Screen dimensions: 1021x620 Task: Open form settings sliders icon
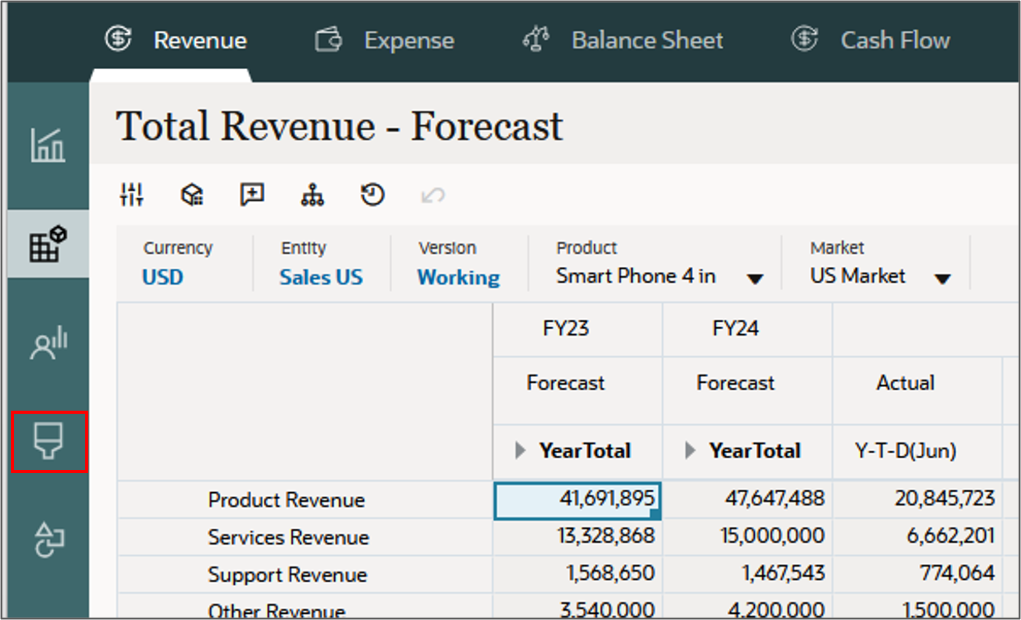[132, 195]
